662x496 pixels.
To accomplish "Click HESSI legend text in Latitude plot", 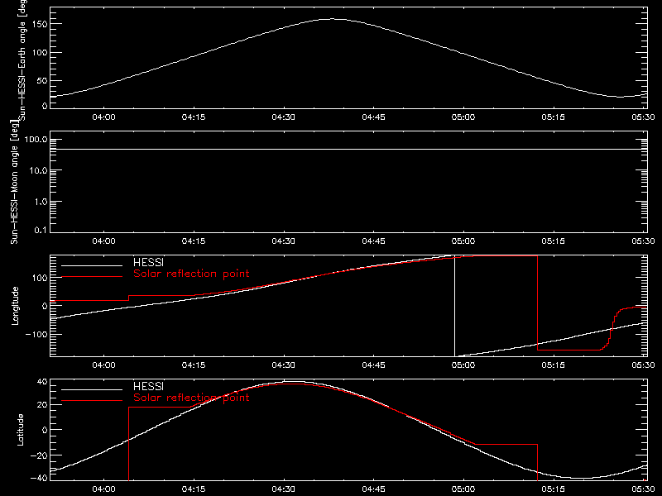I will coord(148,386).
